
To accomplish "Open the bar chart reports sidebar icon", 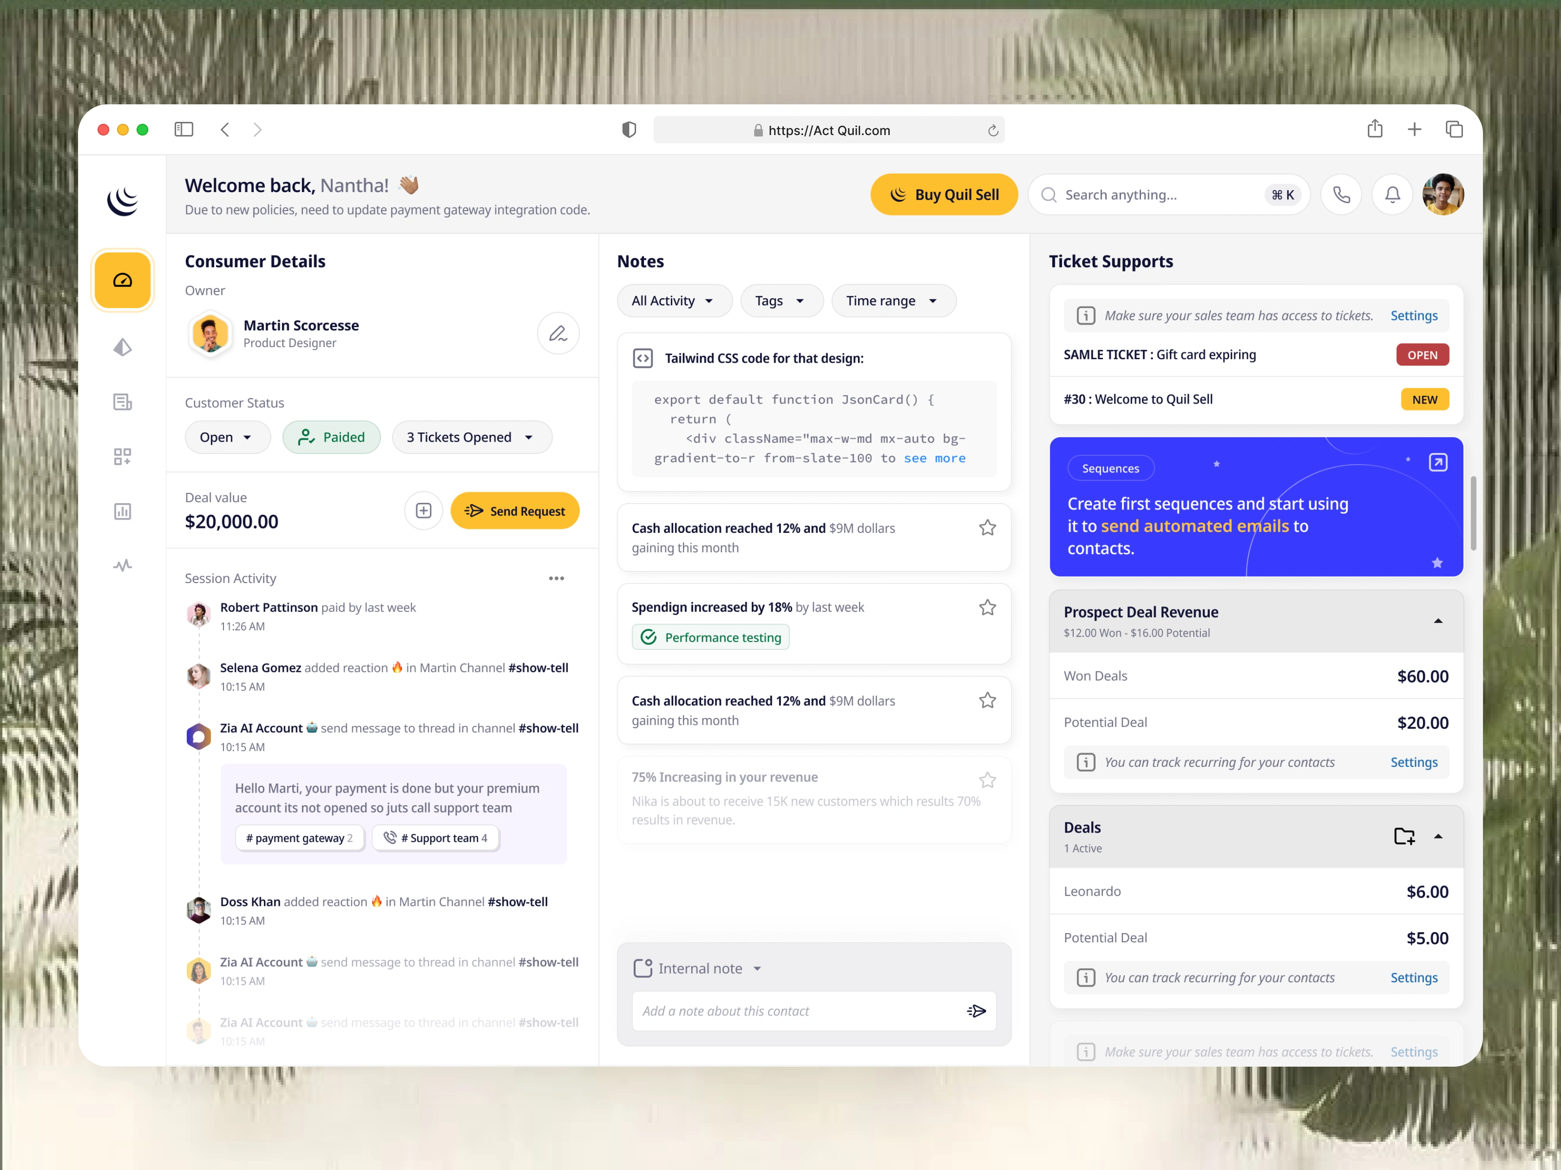I will [x=122, y=511].
